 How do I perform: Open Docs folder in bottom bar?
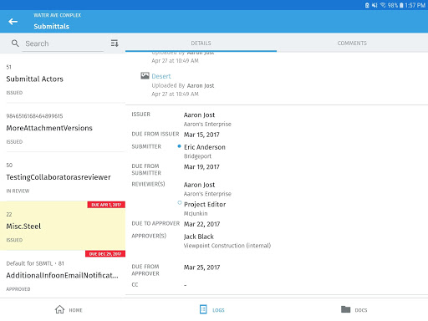click(354, 309)
